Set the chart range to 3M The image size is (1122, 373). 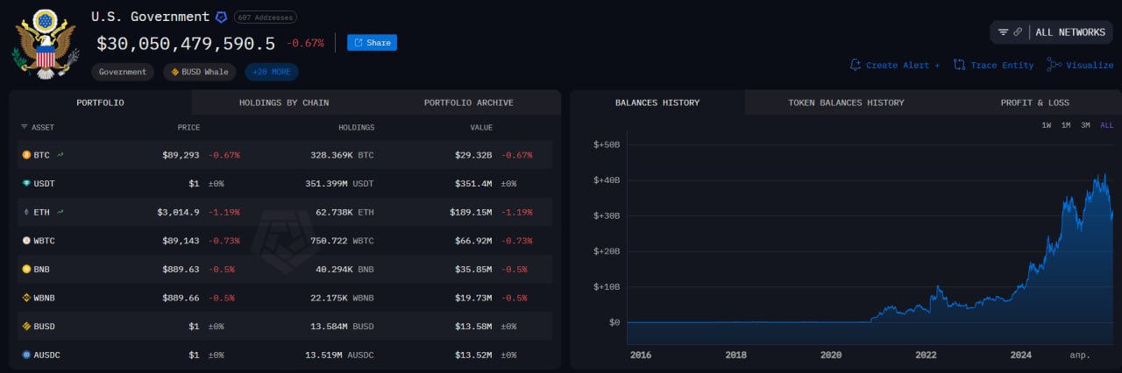click(x=1085, y=125)
